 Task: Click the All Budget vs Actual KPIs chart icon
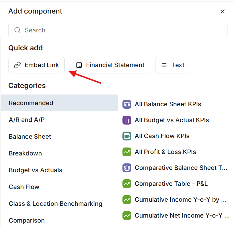click(127, 120)
